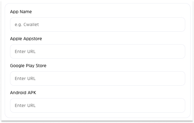Screen dimensions: 194x123
Task: Click the 'Apple Appstore' label
Action: (x=26, y=39)
